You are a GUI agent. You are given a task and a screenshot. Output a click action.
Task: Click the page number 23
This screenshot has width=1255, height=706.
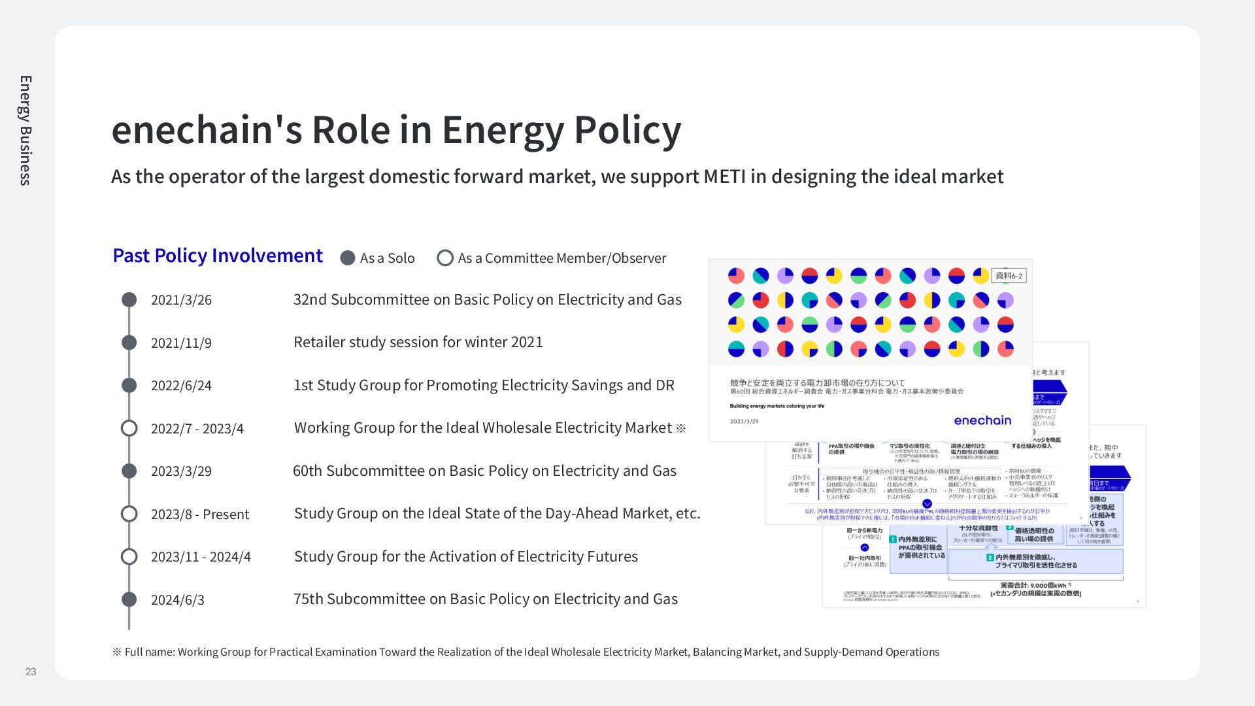pos(31,671)
